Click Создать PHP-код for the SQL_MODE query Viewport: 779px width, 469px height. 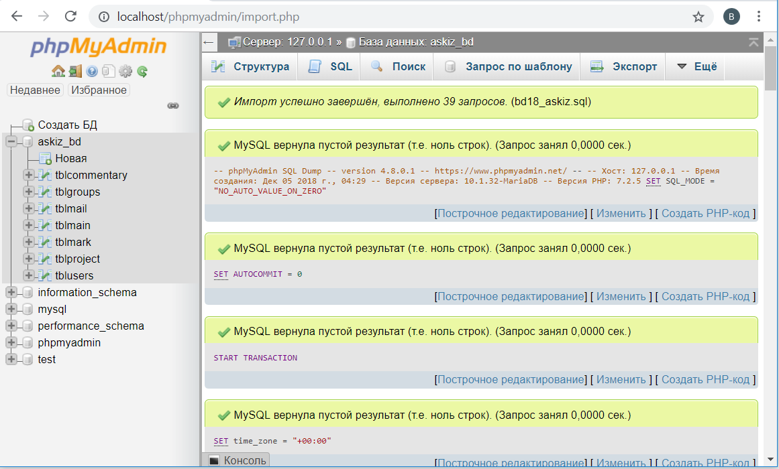(705, 214)
